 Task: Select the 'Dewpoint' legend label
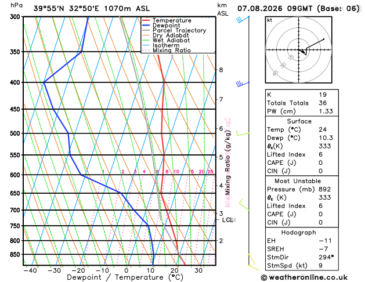(x=166, y=26)
